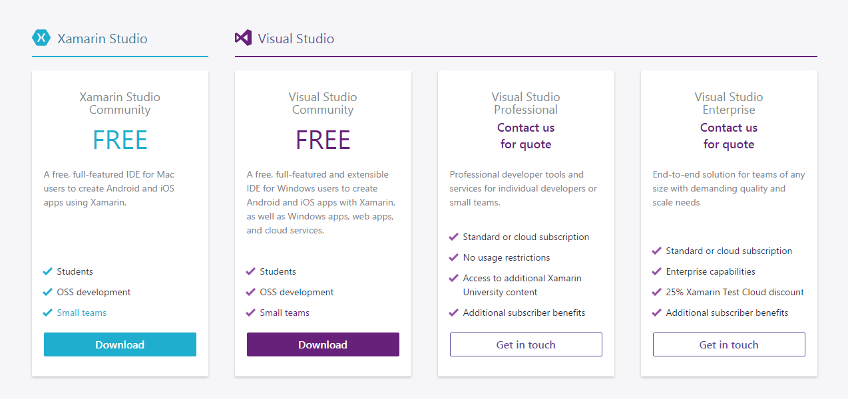The width and height of the screenshot is (848, 399).
Task: Click the Mac IDE description in Xamarin card
Action: (x=110, y=188)
